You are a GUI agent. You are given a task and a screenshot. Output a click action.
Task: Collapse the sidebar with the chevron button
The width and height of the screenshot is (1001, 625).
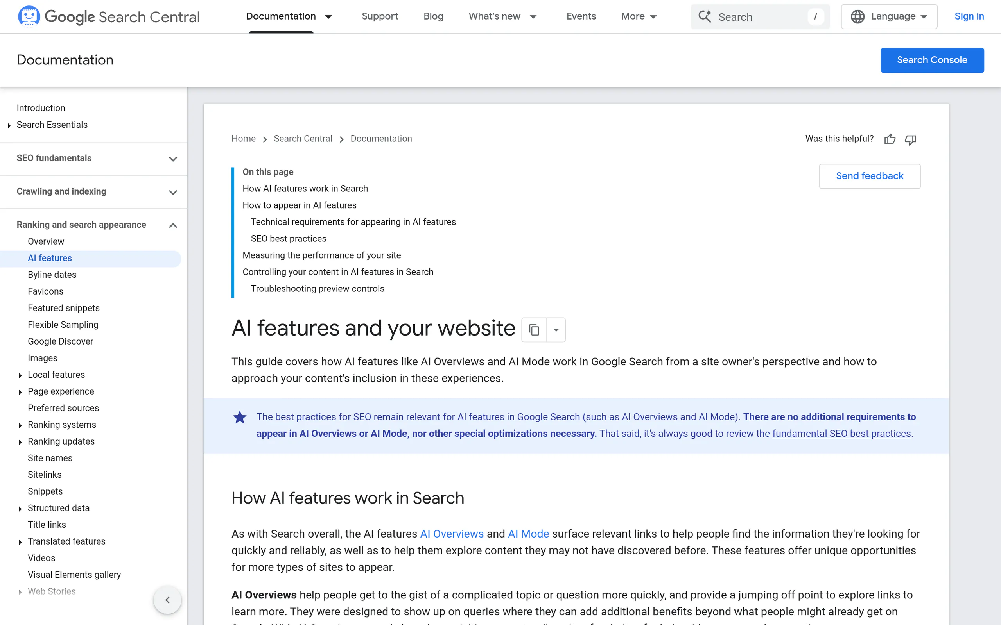click(167, 600)
